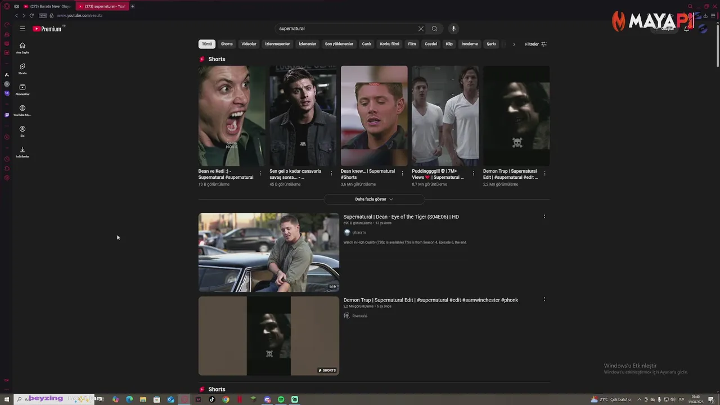This screenshot has height=405, width=720.
Task: Open İndirilenler downloads page
Action: 22,152
